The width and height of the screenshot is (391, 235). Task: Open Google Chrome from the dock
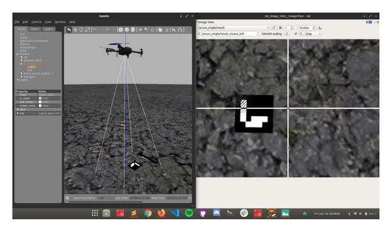[147, 213]
